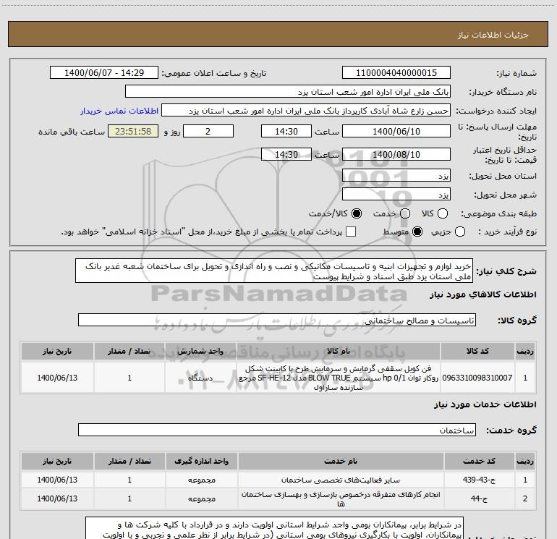Click the گروه کالا field تاسیسات و مصالح ساختمانی
557x539 pixels.
(277, 320)
